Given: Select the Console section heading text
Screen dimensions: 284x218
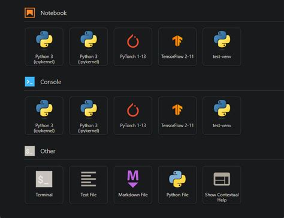Looking at the screenshot, I should click(51, 82).
